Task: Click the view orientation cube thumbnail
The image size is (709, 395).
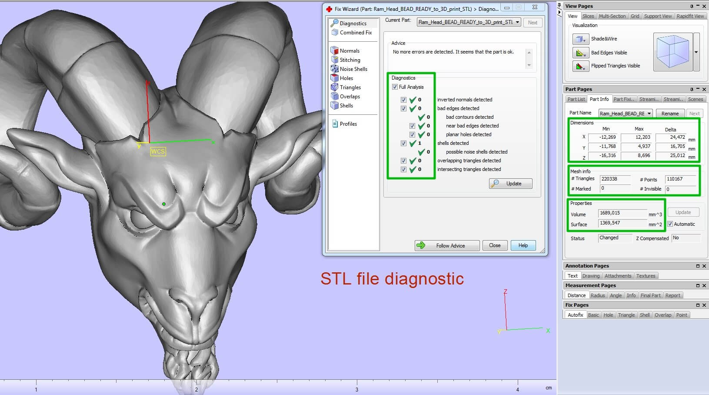Action: point(672,52)
